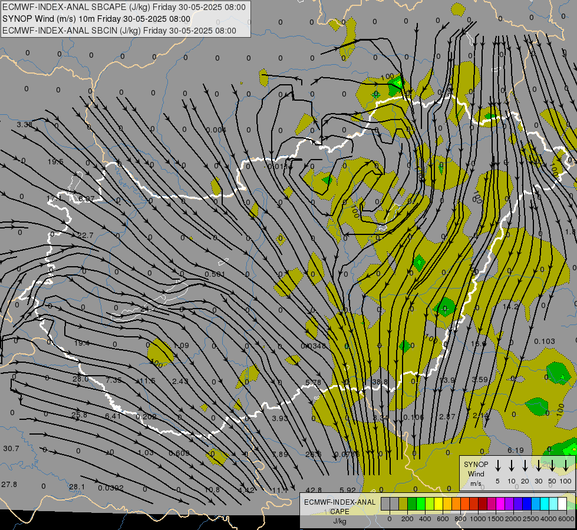Viewport: 577px width, 530px height.
Task: Click the map value 38.8
Action: 380,382
